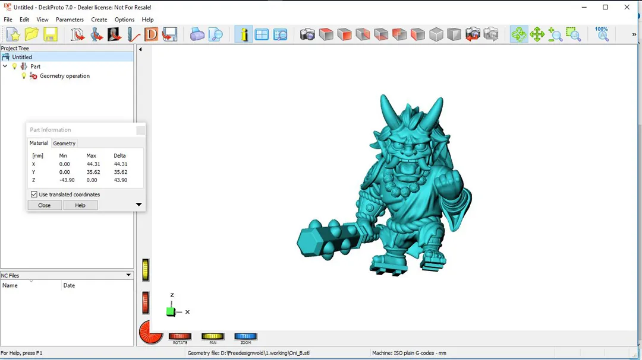This screenshot has height=360, width=642.
Task: Save the project with the floppy disk icon
Action: click(x=50, y=34)
